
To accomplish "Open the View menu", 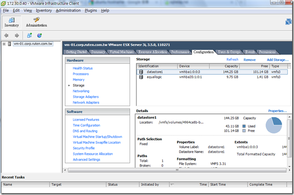I will click(x=28, y=10).
